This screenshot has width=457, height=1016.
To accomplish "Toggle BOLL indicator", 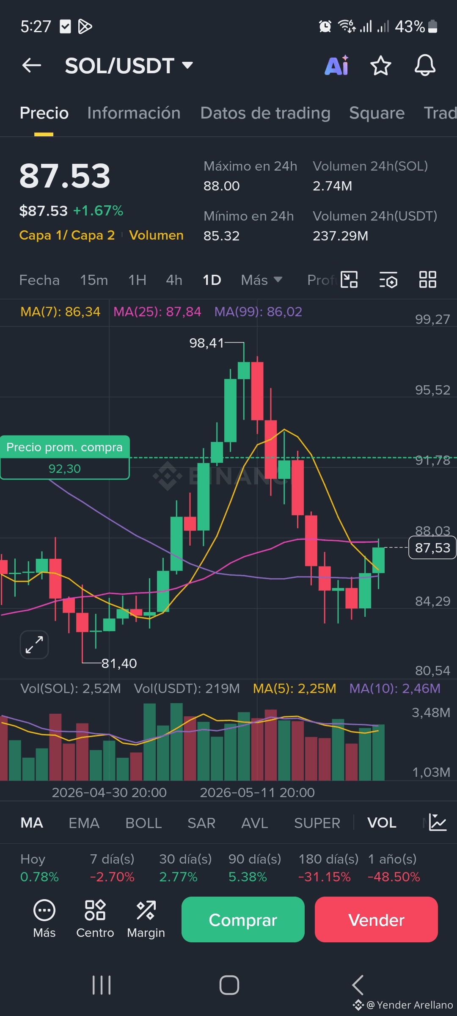I will [x=143, y=823].
